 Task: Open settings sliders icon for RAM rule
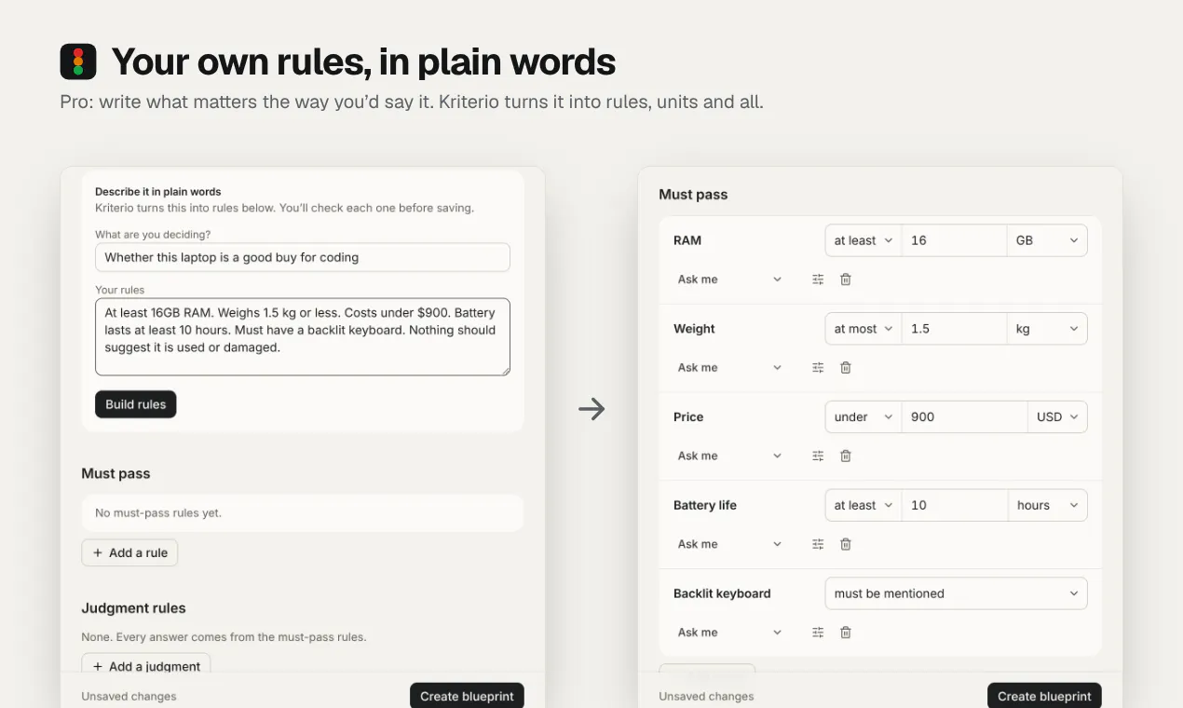(x=818, y=279)
